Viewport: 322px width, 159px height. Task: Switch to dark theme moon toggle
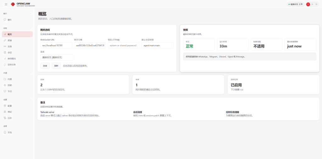pyautogui.click(x=316, y=4)
